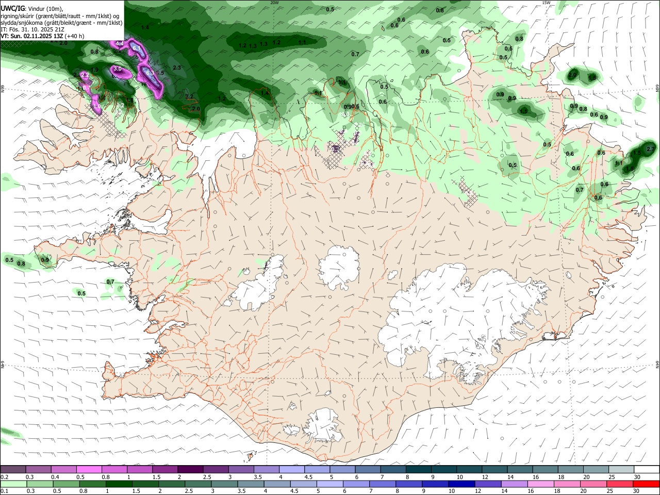Click the '20W' longitude label at the top
660x495 pixels.
pos(274,3)
